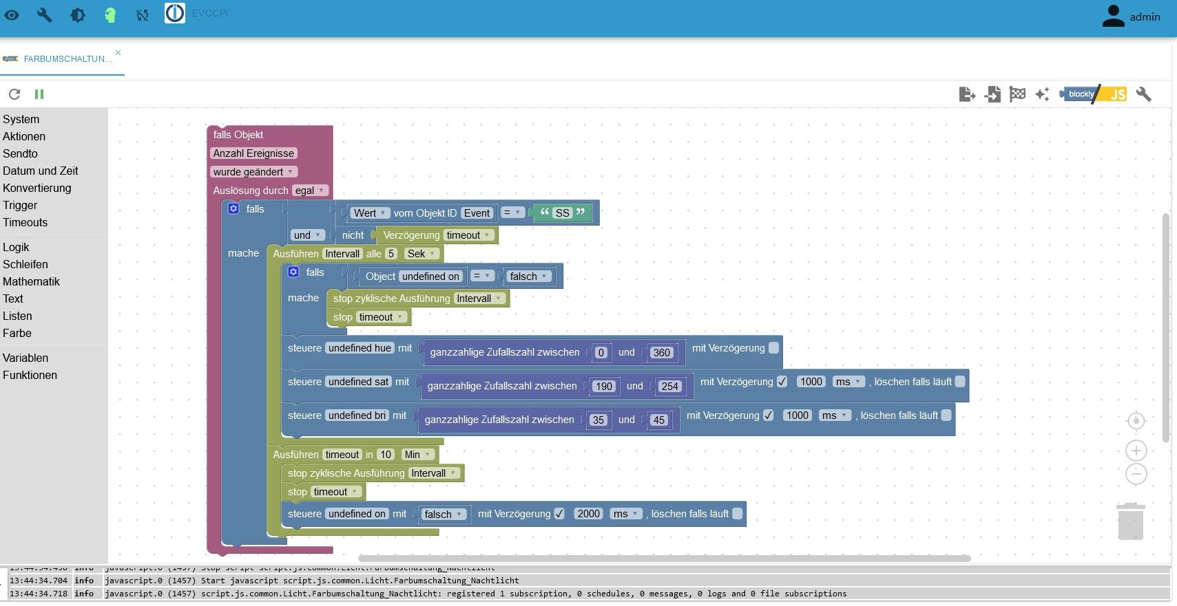Toggle 'mit Verzögerung' checkbox on hue block
The image size is (1177, 606).
(x=773, y=348)
